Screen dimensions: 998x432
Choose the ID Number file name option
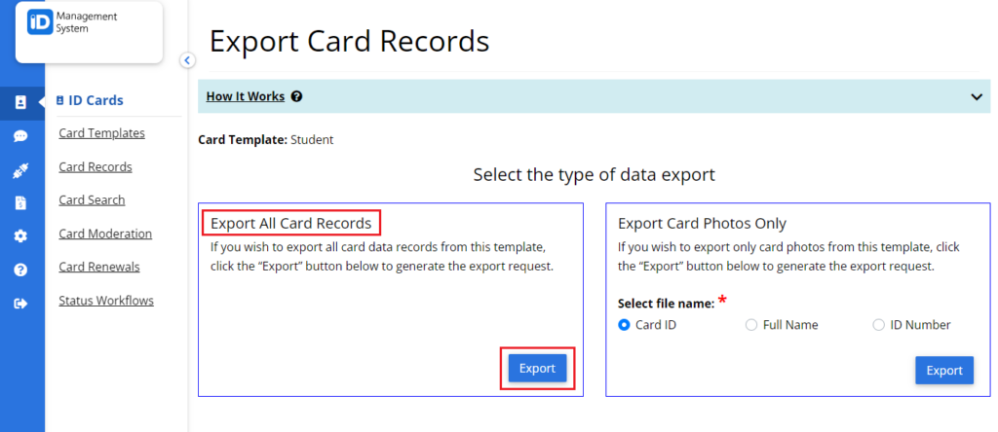(x=878, y=325)
